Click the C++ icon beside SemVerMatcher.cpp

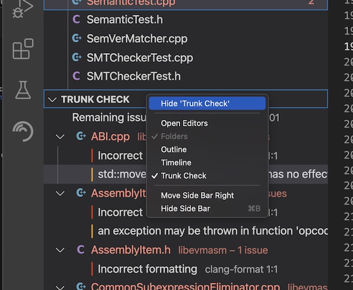(x=77, y=38)
